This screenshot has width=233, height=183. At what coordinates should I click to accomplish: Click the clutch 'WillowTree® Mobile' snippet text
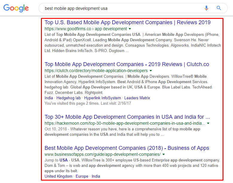[189, 77]
